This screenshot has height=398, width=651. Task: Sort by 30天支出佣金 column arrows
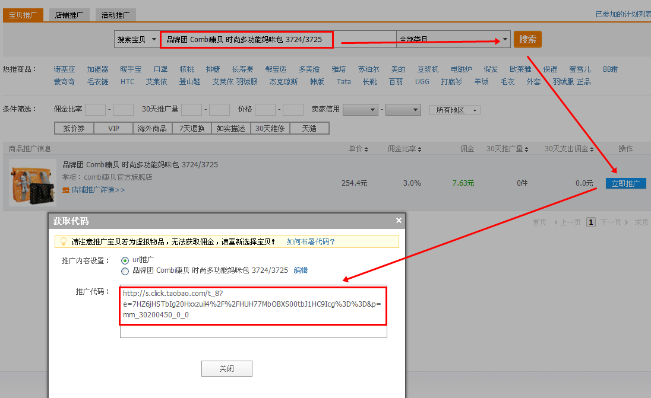(x=592, y=149)
